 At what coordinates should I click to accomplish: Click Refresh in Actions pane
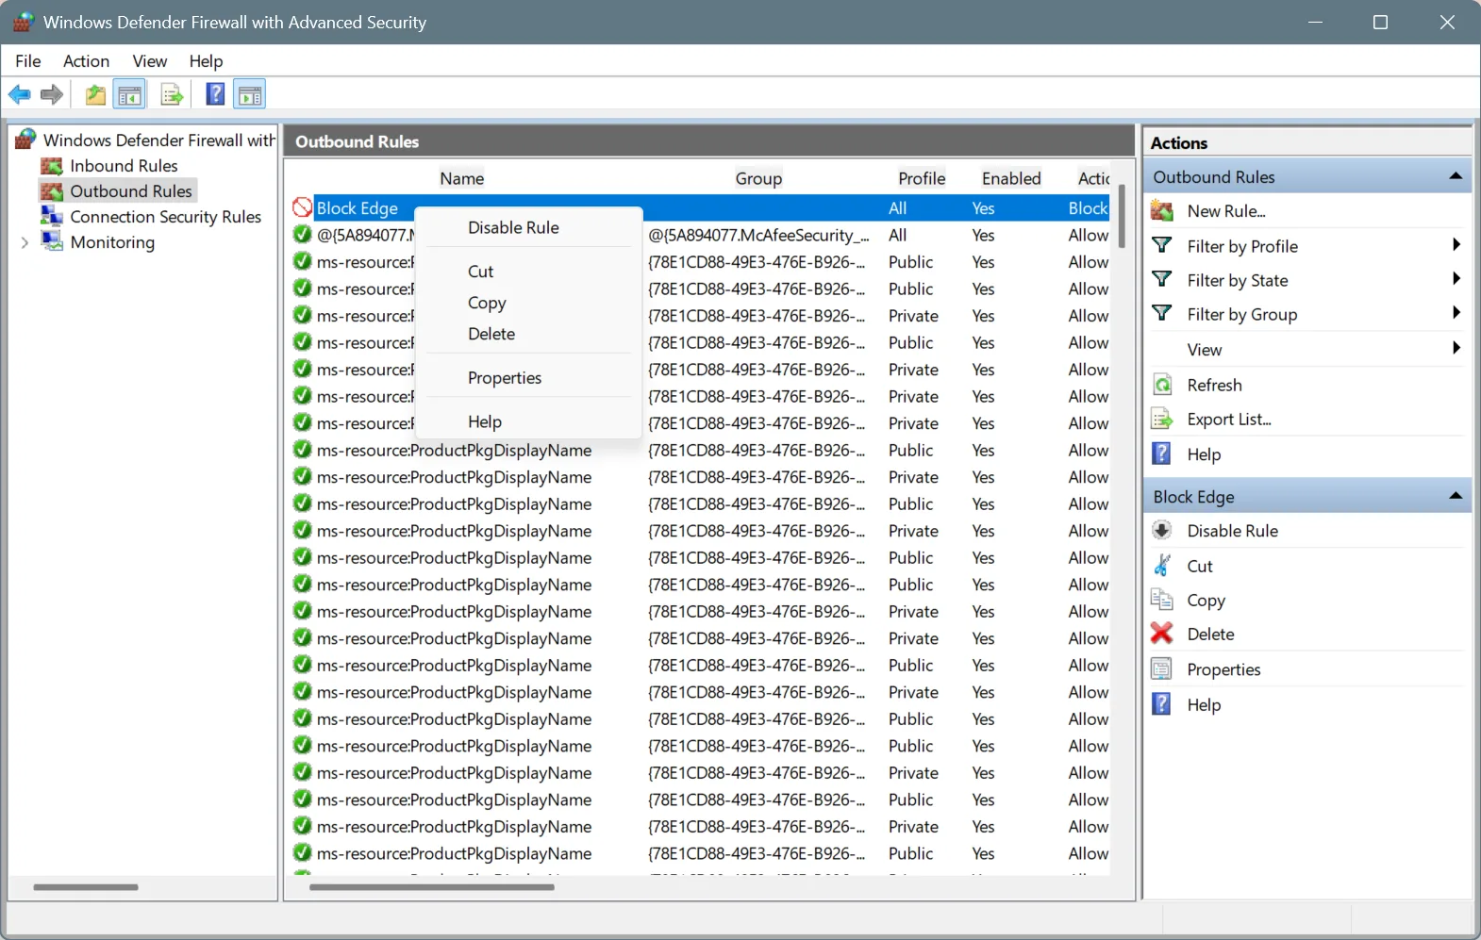click(x=1214, y=385)
